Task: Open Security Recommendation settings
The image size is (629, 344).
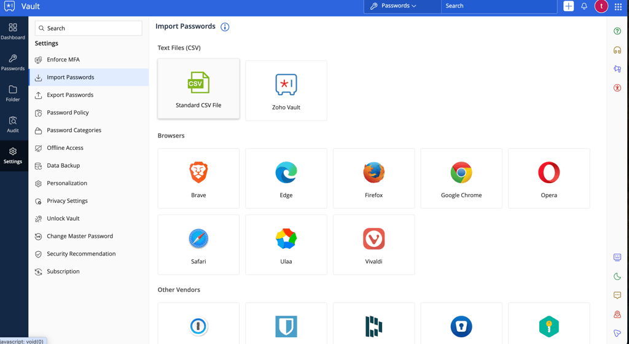Action: [x=88, y=254]
